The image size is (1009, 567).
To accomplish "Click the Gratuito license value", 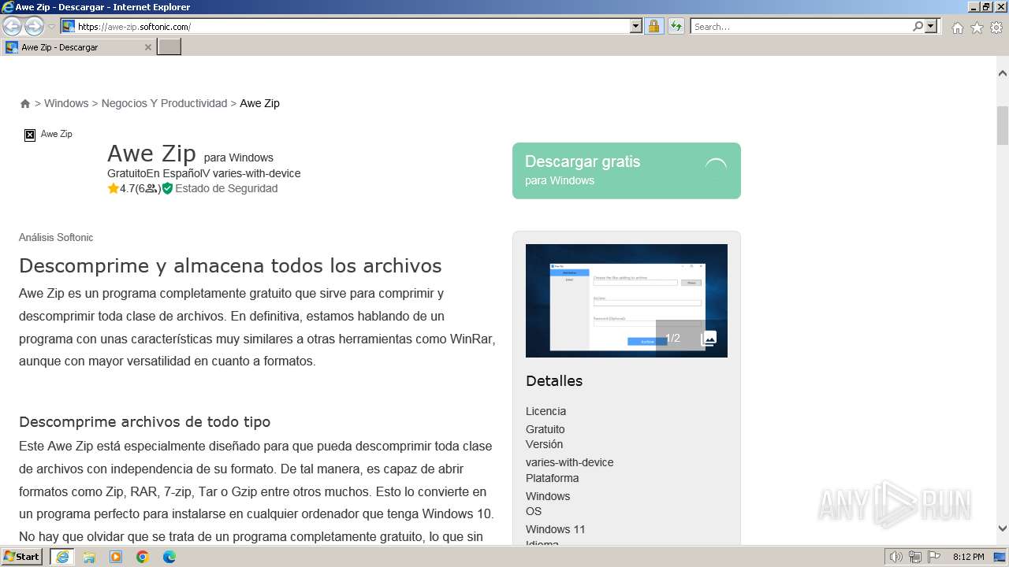I will coord(545,429).
